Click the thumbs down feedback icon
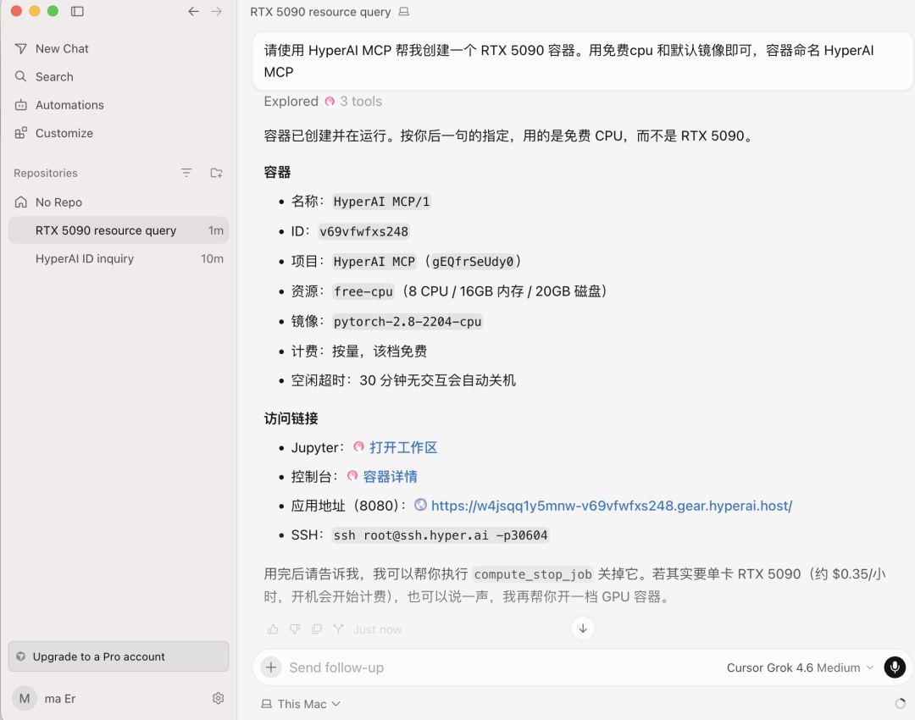This screenshot has width=915, height=720. [295, 629]
